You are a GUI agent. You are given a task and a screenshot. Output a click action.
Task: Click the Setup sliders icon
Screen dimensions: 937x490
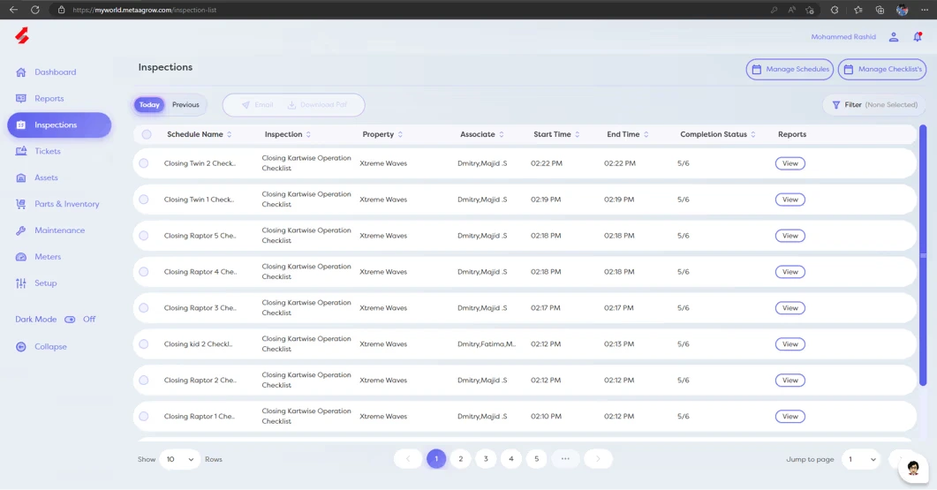21,283
